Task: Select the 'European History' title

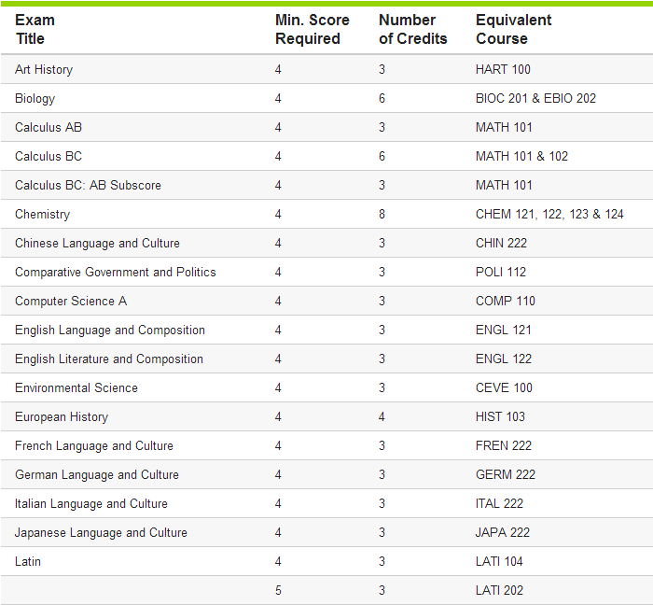Action: 62,417
